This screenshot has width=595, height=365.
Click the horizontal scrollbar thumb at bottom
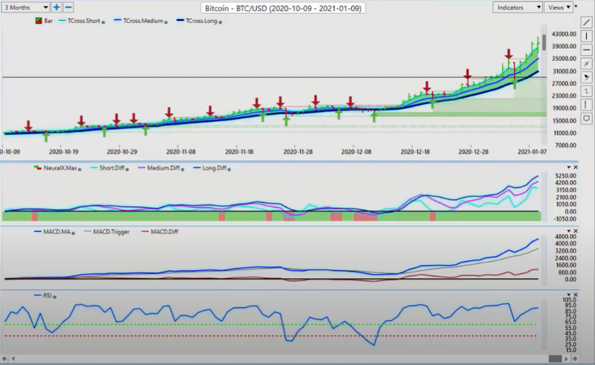(x=555, y=358)
